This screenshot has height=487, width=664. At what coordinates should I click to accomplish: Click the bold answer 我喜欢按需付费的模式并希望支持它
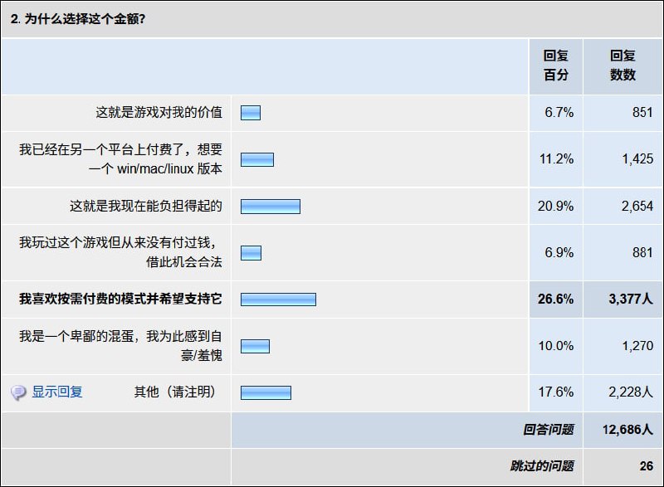[120, 299]
